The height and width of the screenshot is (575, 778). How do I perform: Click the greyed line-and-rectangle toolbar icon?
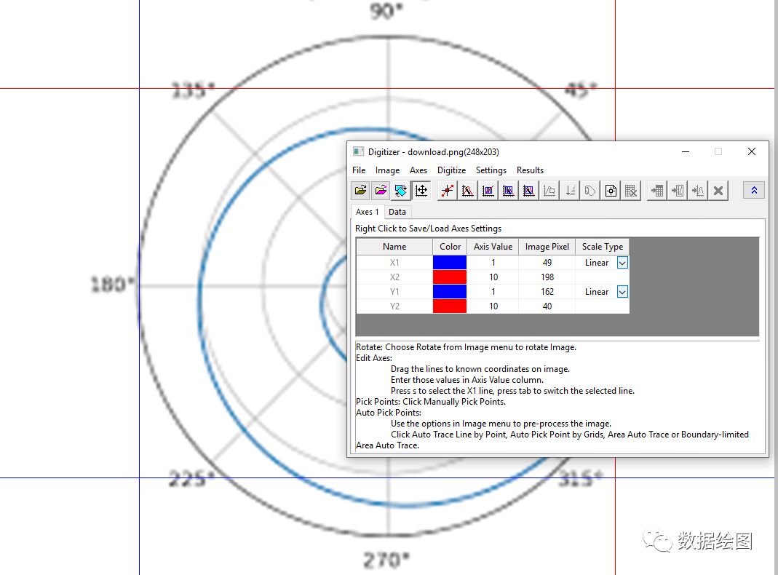point(549,191)
